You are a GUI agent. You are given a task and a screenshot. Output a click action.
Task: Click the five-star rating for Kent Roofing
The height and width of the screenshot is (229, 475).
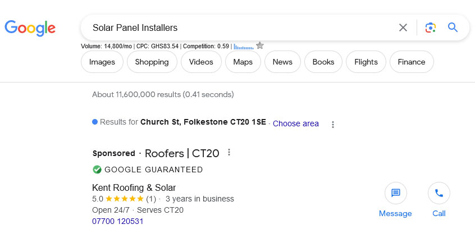pos(125,199)
